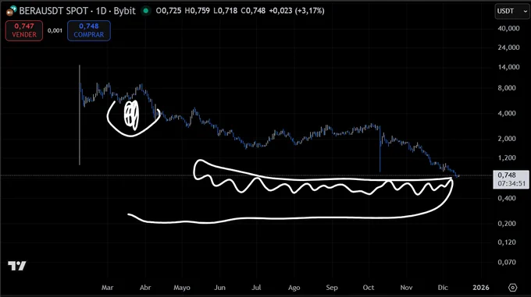Click the TradingView logo

[x=17, y=266]
